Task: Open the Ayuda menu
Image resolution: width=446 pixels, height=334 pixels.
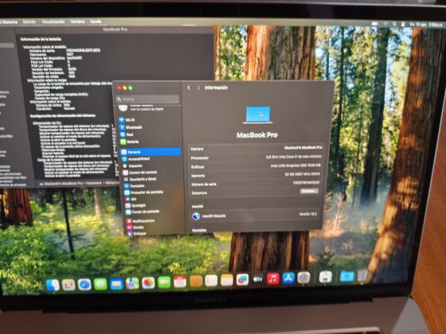Action: tap(96, 21)
